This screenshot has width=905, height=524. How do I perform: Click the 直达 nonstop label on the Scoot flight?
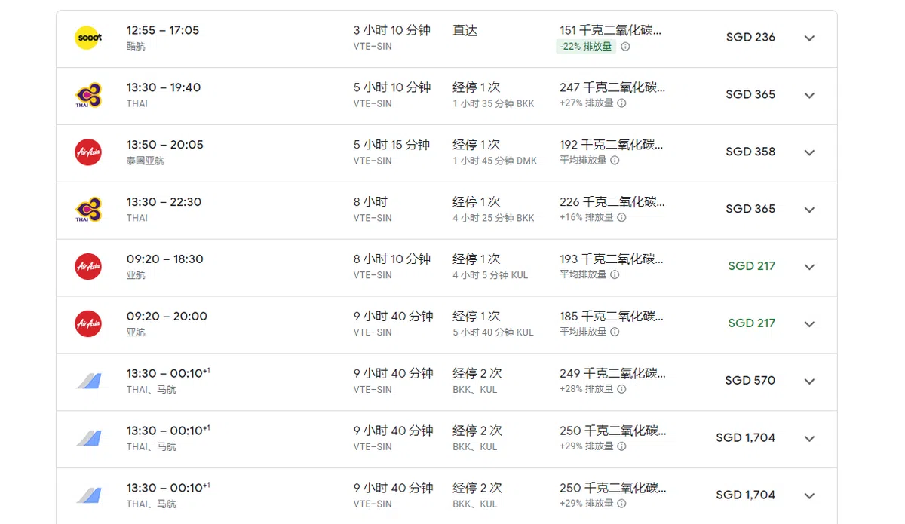[x=465, y=31]
